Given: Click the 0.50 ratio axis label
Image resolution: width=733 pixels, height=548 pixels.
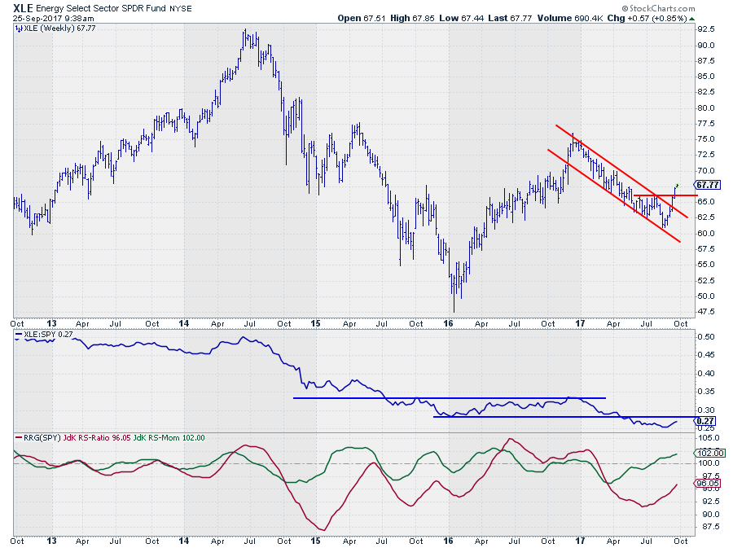Looking at the screenshot, I should 706,337.
